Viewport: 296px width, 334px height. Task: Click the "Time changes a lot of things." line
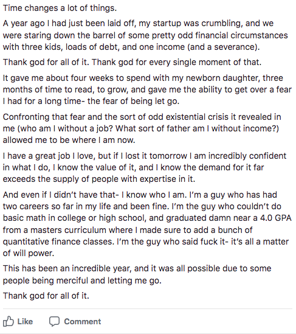pyautogui.click(x=60, y=8)
